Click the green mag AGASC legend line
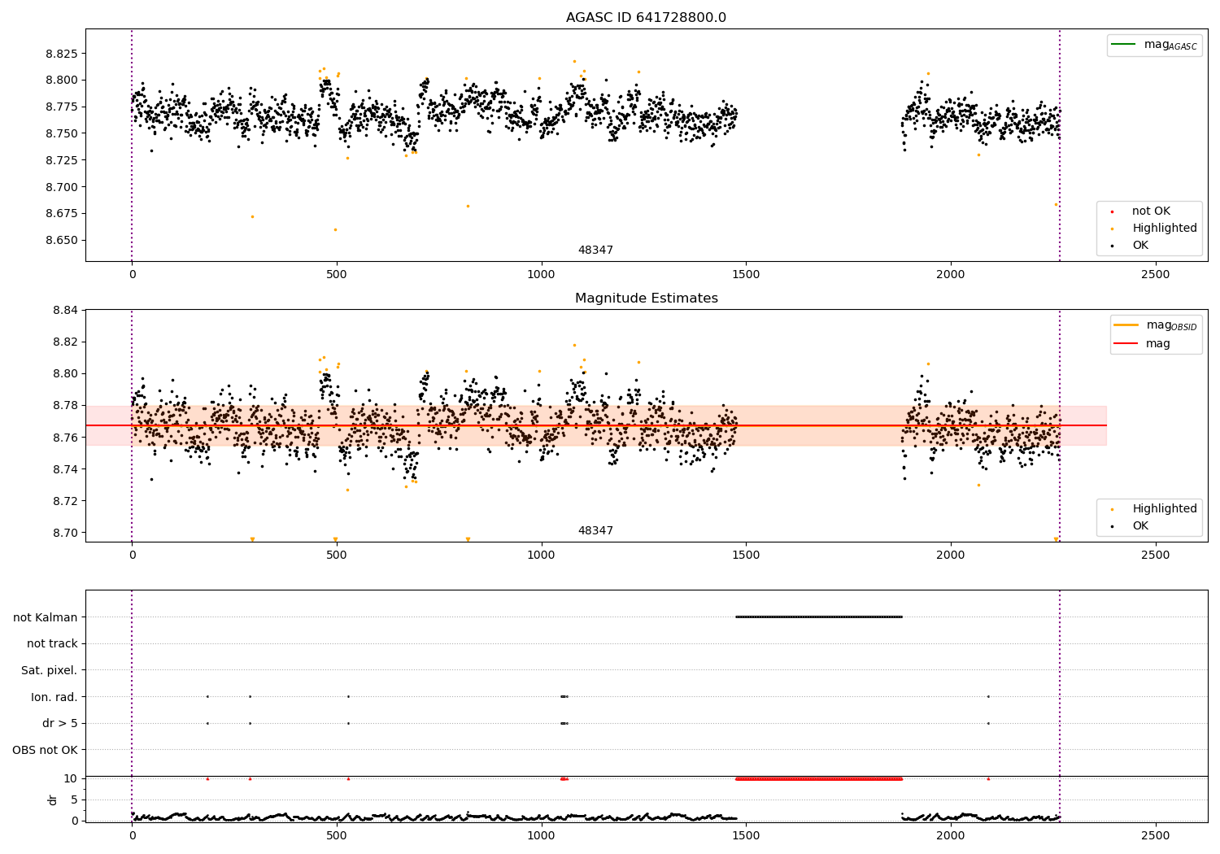 (x=1123, y=44)
